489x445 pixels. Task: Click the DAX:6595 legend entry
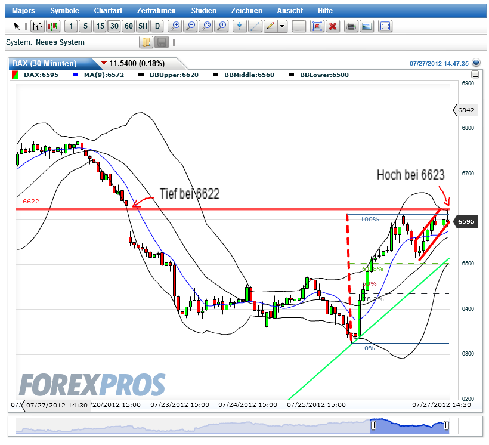click(x=36, y=75)
